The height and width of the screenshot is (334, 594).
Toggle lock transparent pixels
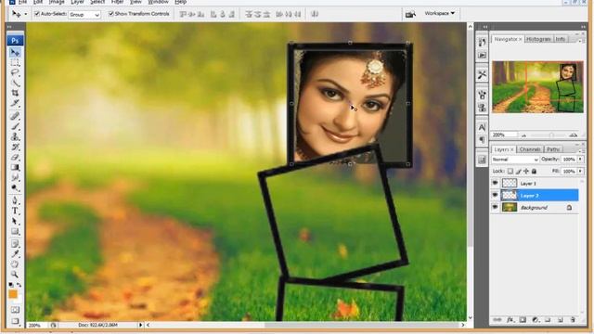[510, 171]
